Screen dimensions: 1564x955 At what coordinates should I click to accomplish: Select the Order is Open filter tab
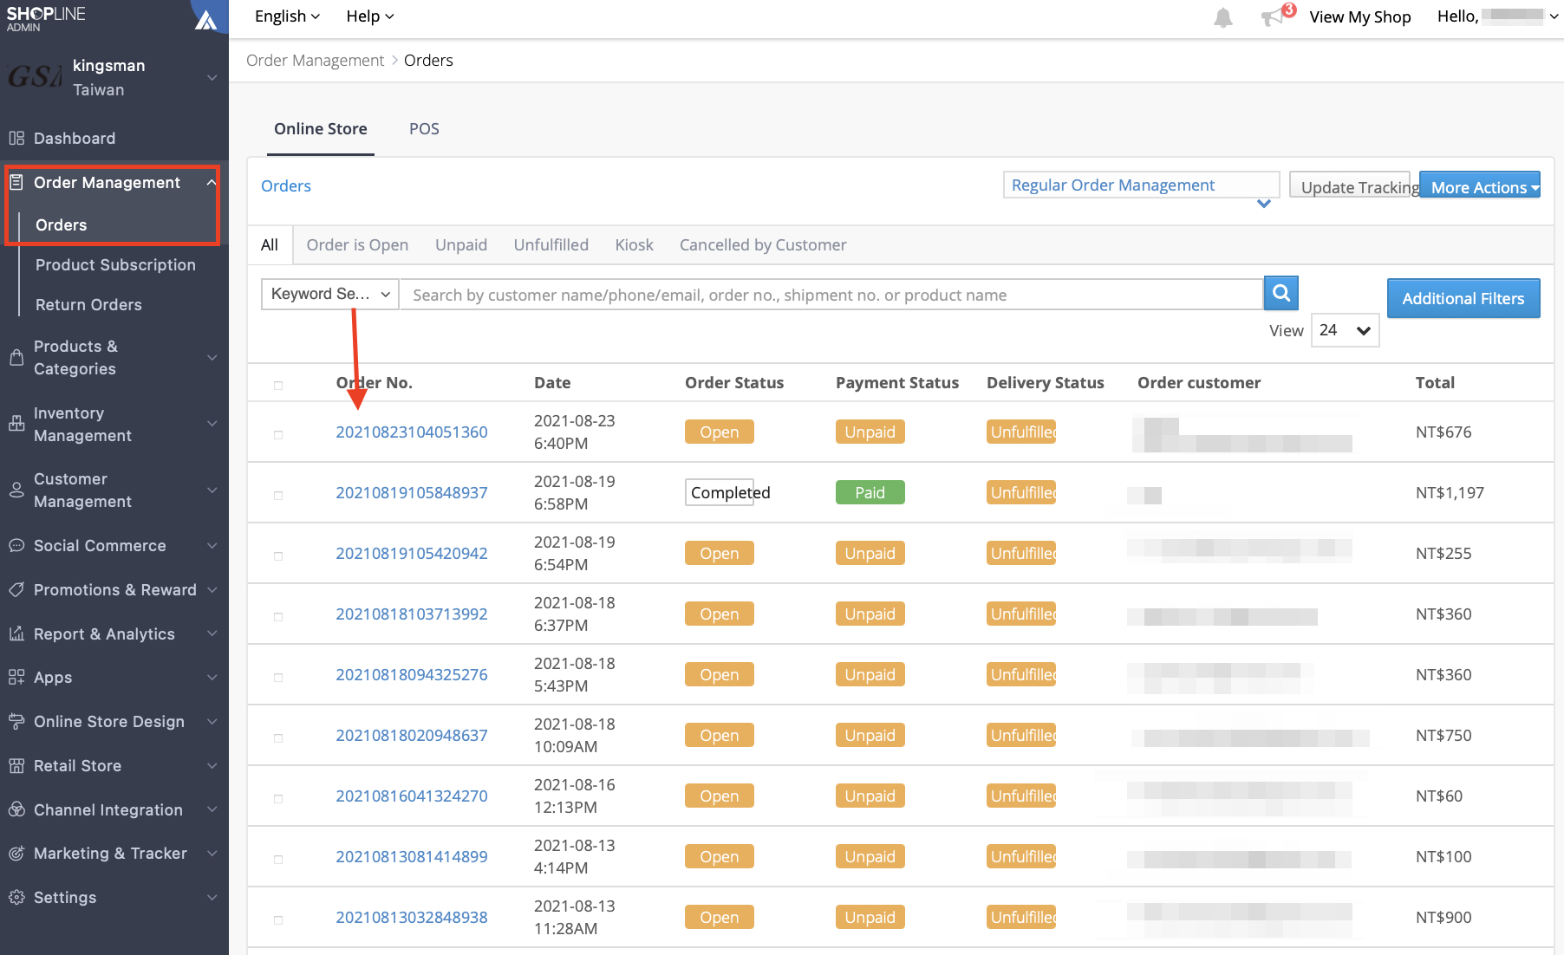357,244
